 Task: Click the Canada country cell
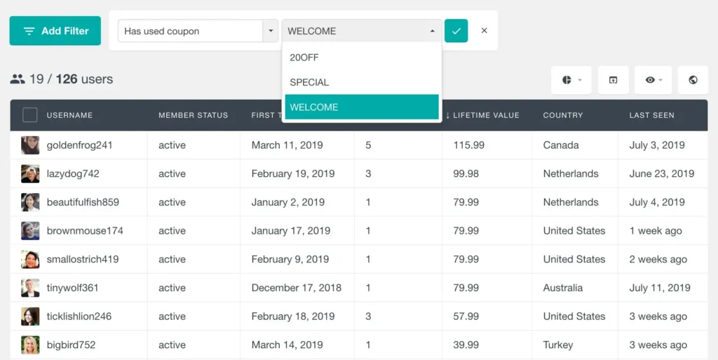pos(561,145)
